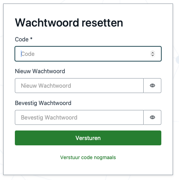This screenshot has height=180, width=179.
Task: Click the Bevestig Wachtwoord placeholder text
Action: coord(49,117)
